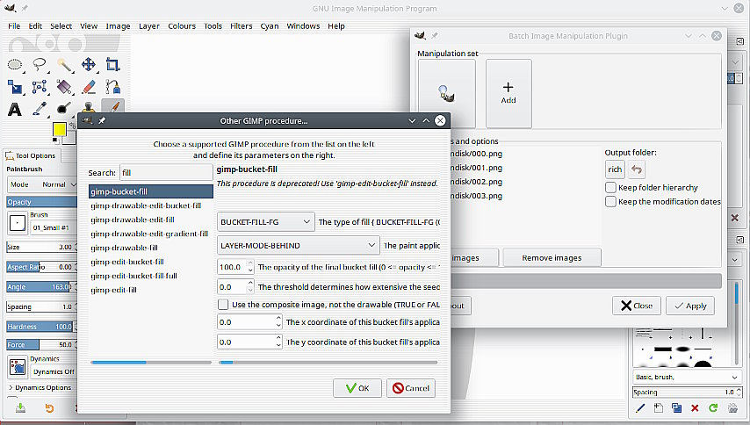Undo output folder arrow icon in Batch plugin

[x=636, y=169]
